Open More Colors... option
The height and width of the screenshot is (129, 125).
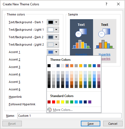pyautogui.click(x=63, y=110)
